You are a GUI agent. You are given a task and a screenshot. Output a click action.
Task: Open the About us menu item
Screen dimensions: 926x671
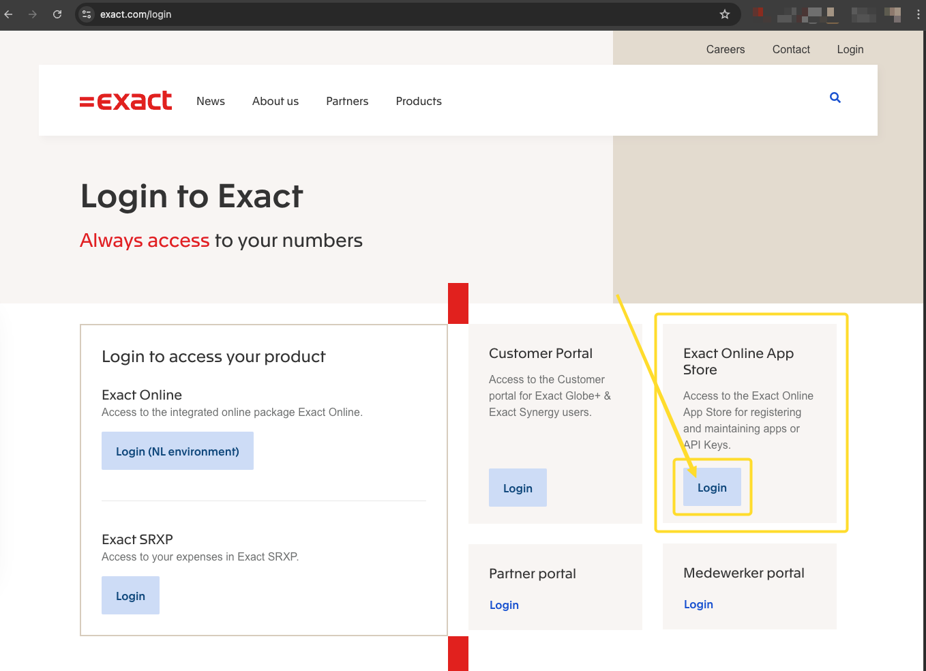(275, 101)
